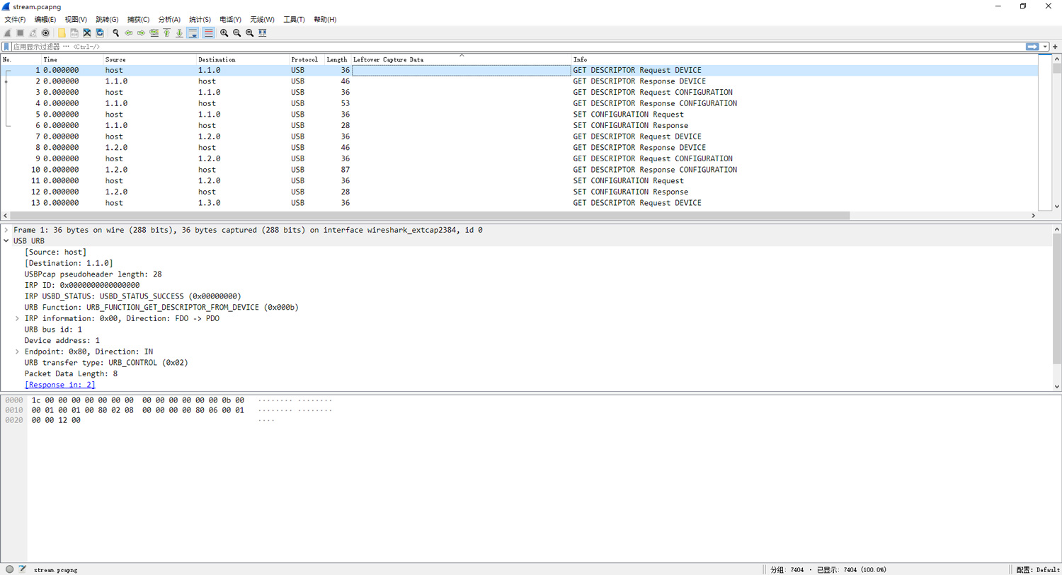The width and height of the screenshot is (1062, 575).
Task: Click the packet list scroll-down arrow
Action: [1056, 207]
